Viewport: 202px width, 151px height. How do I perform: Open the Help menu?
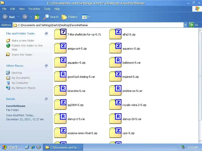pos(57,9)
